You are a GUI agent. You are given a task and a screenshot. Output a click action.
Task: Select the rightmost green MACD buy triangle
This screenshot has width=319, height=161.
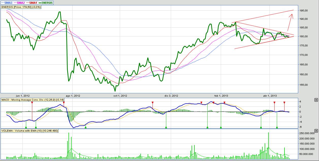[x=277, y=127]
